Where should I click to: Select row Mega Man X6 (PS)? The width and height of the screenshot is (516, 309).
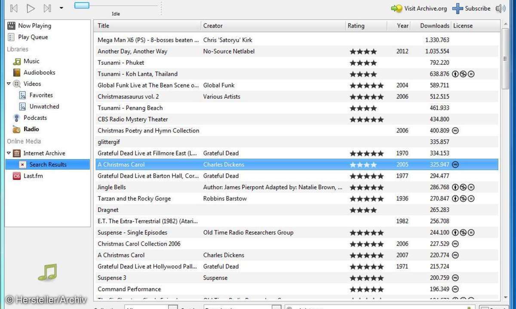[x=297, y=40]
